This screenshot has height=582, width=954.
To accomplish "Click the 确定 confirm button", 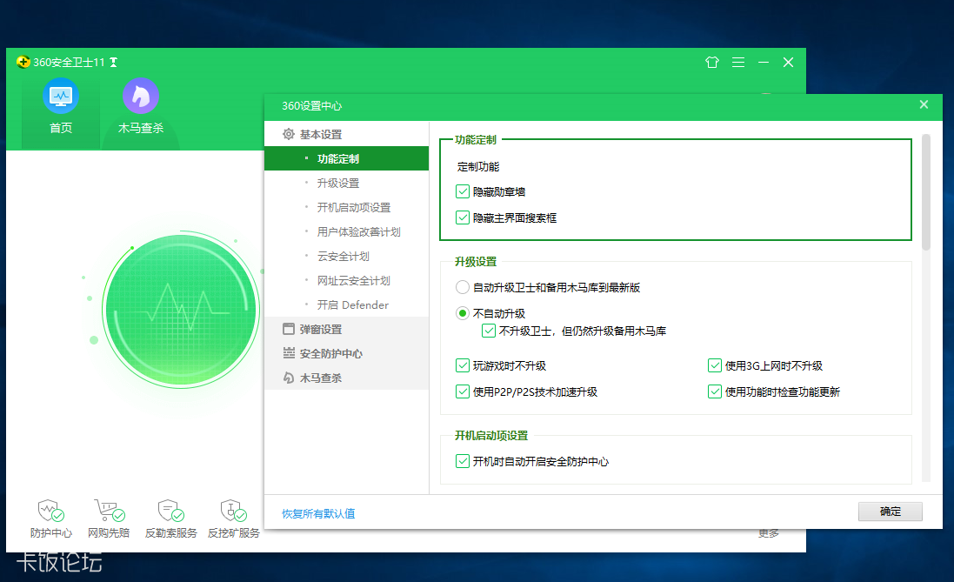I will click(890, 512).
